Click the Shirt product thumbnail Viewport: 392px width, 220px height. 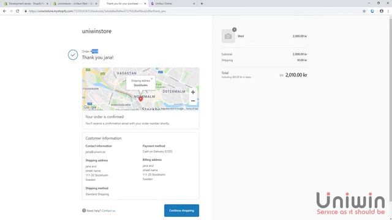point(228,36)
